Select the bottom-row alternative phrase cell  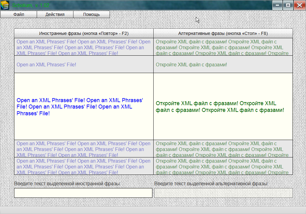[x=223, y=166]
